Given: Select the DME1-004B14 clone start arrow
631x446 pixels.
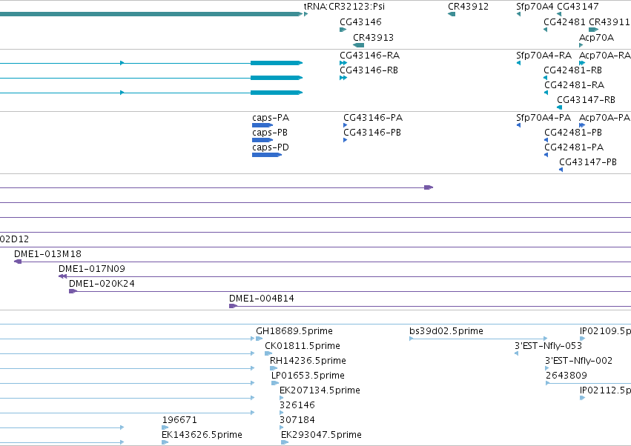Looking at the screenshot, I should point(233,306).
